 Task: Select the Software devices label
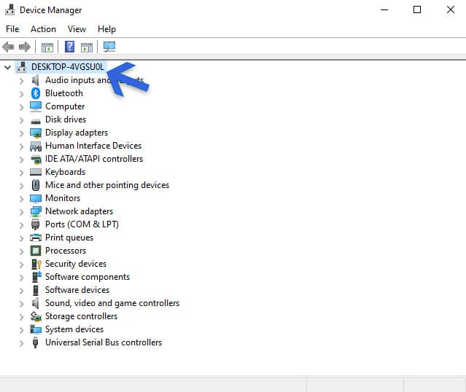point(77,290)
